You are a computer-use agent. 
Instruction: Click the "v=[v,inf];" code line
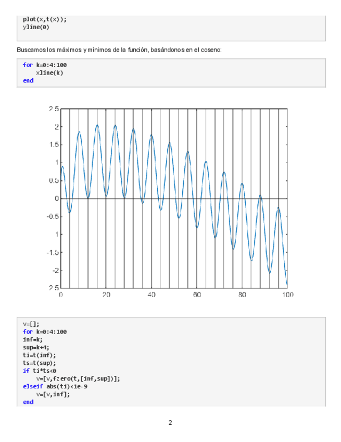pos(53,395)
